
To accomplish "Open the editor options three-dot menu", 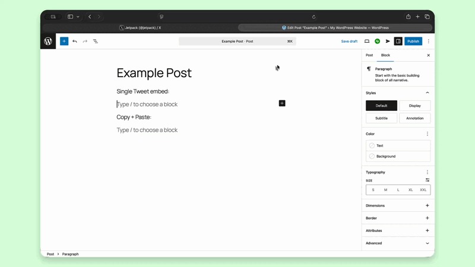I will 428,41.
